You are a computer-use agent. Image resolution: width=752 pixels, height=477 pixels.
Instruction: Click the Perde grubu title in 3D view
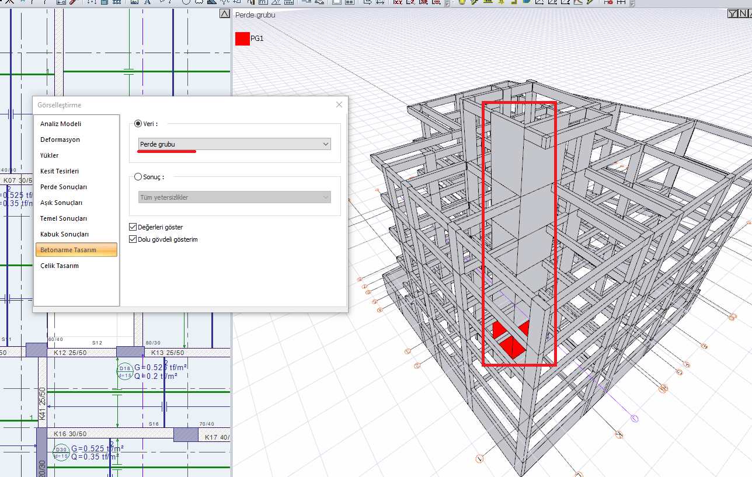(x=255, y=15)
